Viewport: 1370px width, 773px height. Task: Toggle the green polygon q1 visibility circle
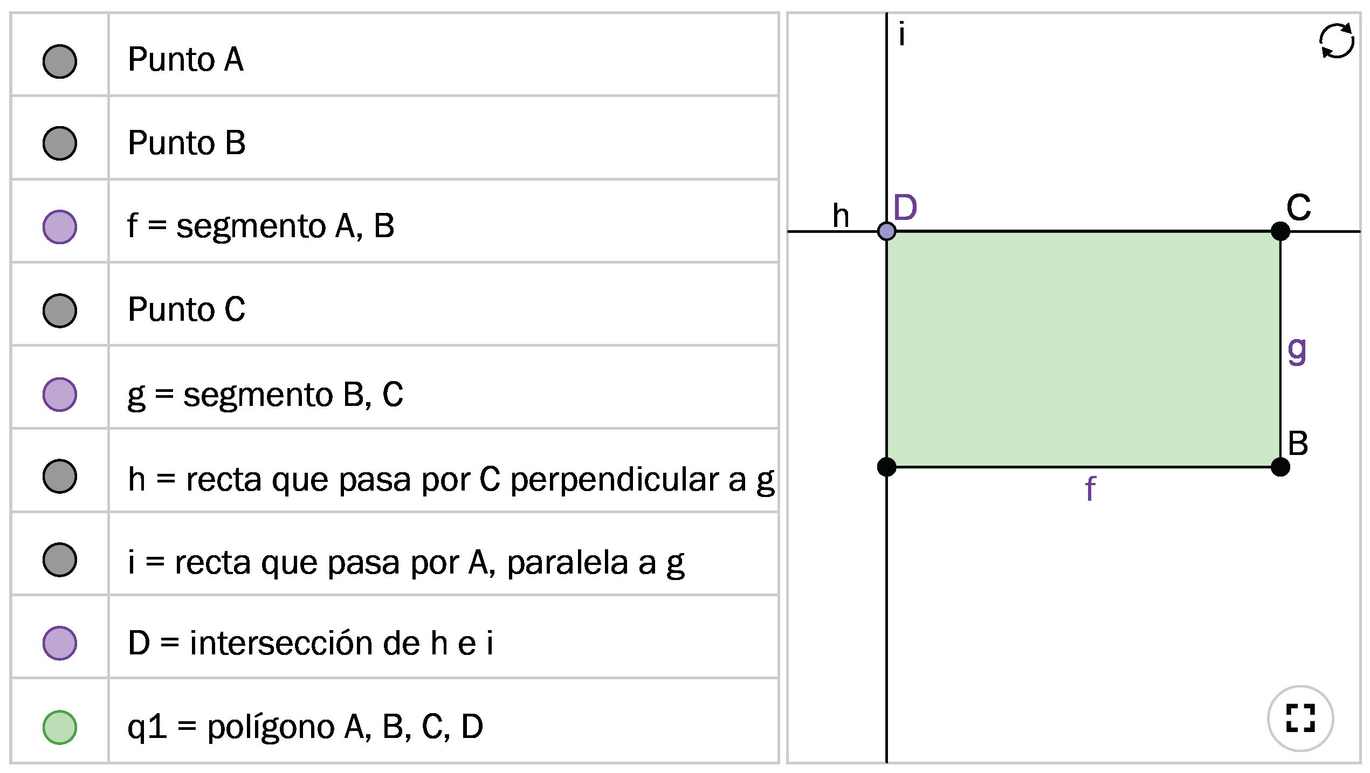click(59, 727)
